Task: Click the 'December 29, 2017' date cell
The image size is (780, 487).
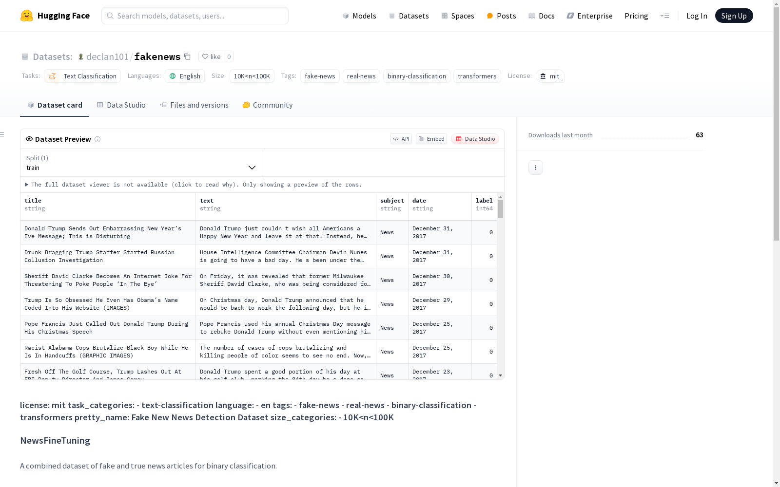Action: pos(440,304)
